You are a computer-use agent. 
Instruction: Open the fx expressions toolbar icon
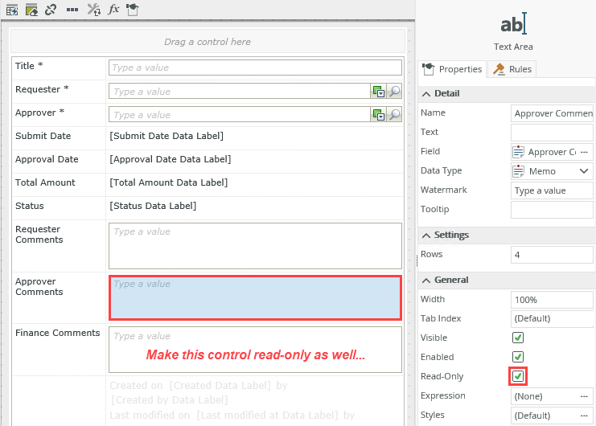pyautogui.click(x=113, y=9)
